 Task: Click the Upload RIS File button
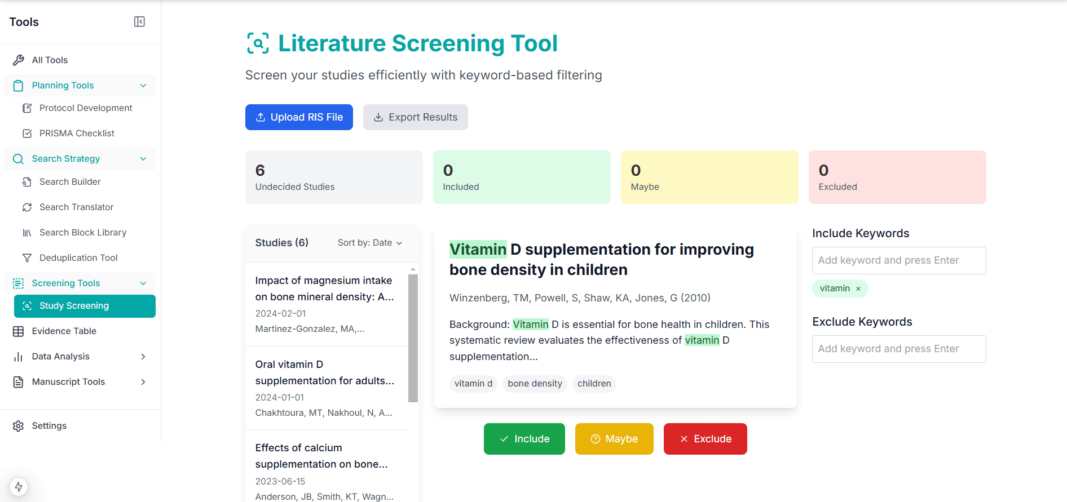click(x=299, y=117)
